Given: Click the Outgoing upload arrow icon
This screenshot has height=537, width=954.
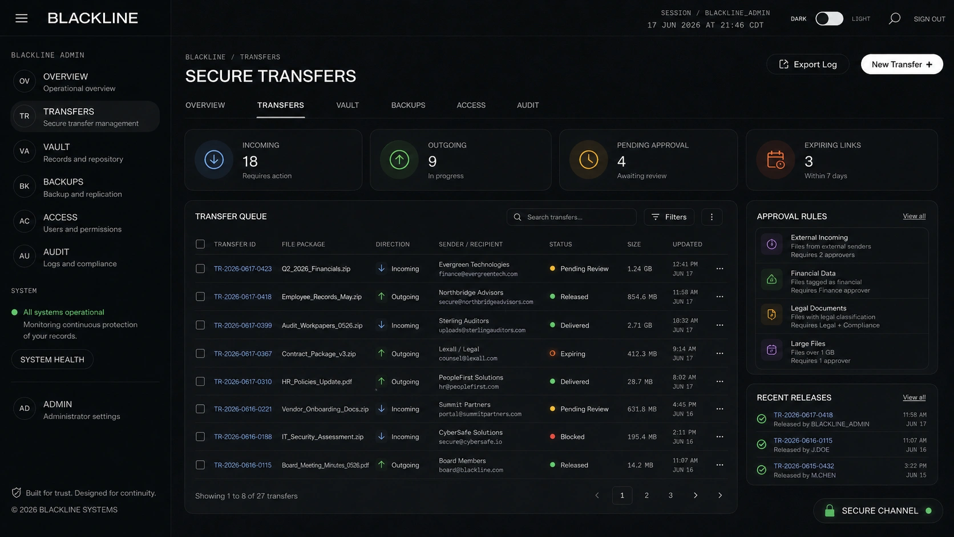Looking at the screenshot, I should (x=399, y=160).
